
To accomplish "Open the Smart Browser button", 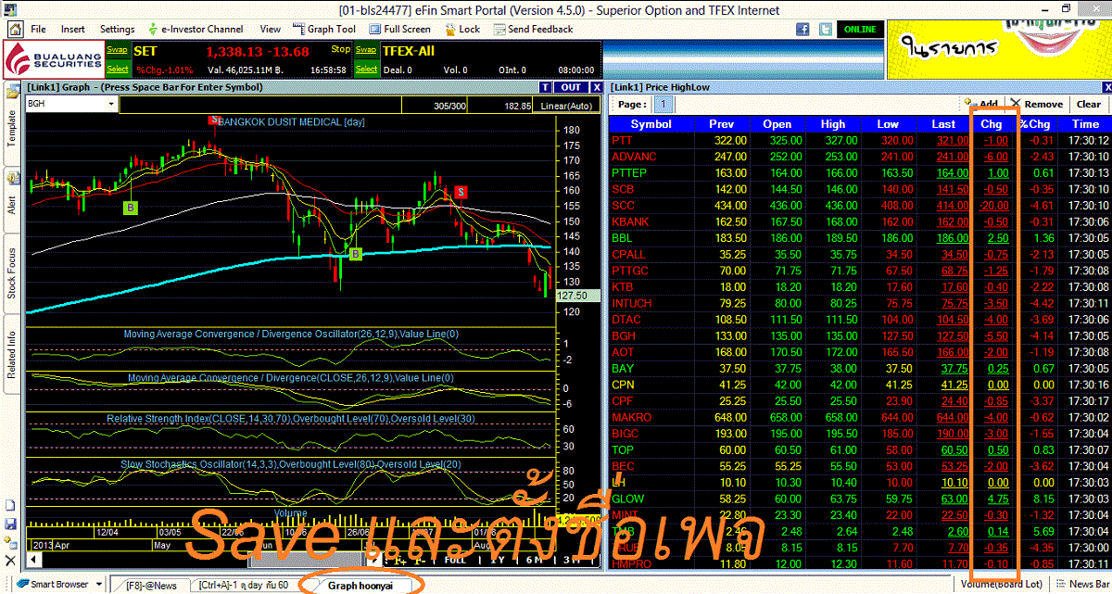I will (x=53, y=584).
